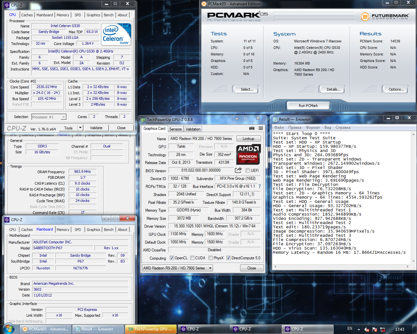Click the Driver Version field in GPU-Z
Viewport: 417px width, 334px height.
click(214, 226)
